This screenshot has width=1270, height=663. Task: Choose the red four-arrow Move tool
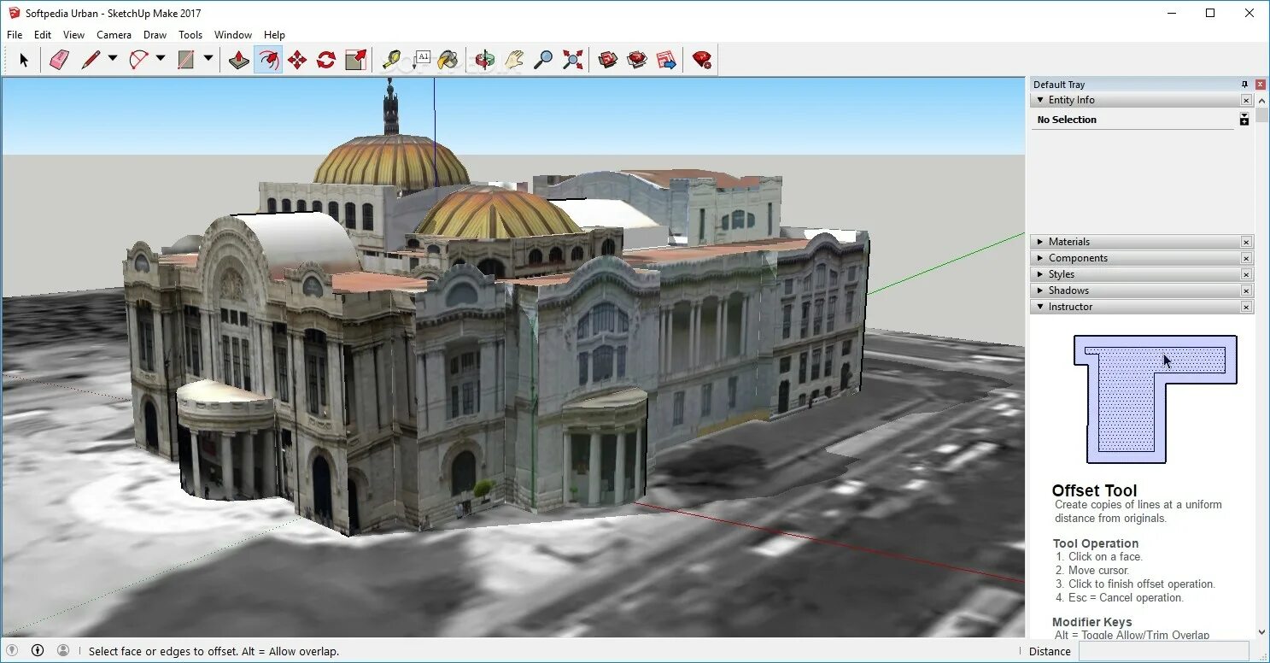[297, 60]
